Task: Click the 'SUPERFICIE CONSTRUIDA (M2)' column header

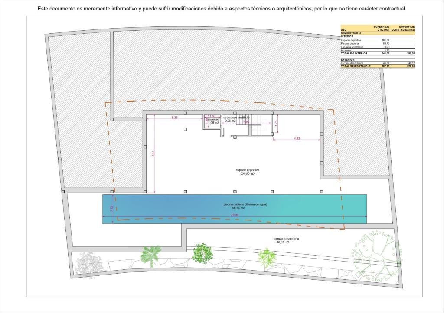Action: [x=403, y=28]
